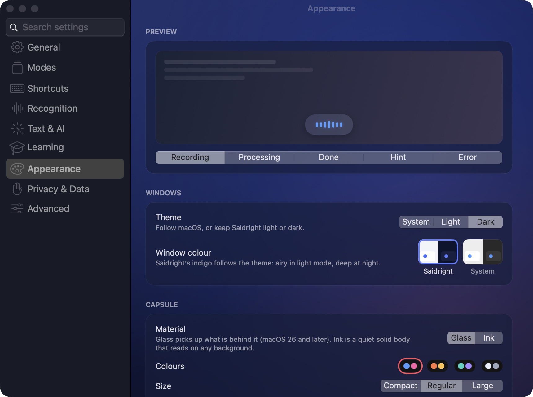Click the 'CAPSULE' section heading
Screen dimensions: 533x397
tap(162, 305)
